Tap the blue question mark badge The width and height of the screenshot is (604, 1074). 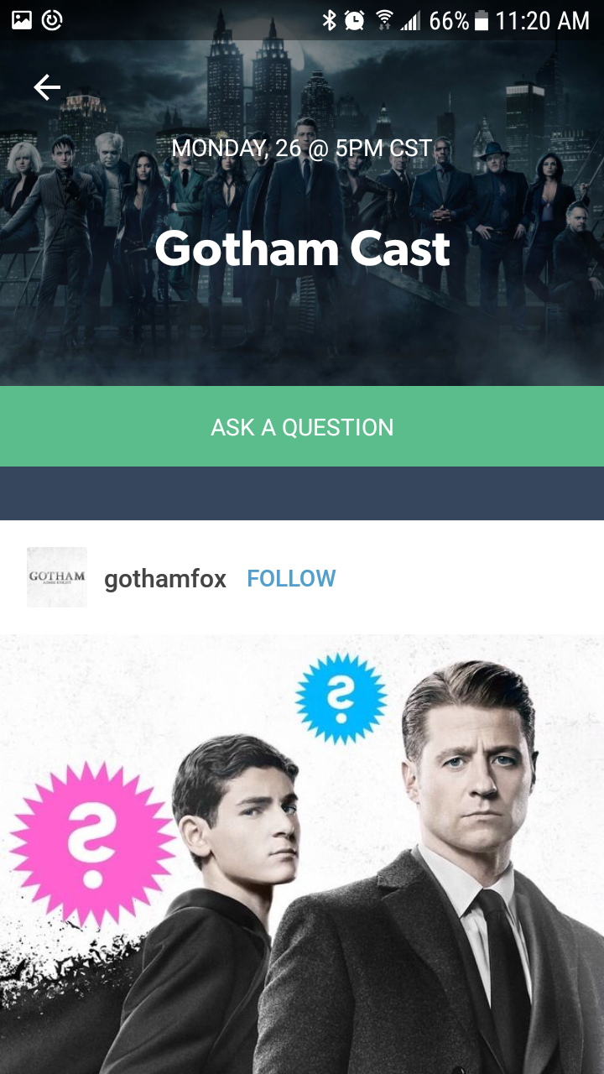[x=341, y=698]
